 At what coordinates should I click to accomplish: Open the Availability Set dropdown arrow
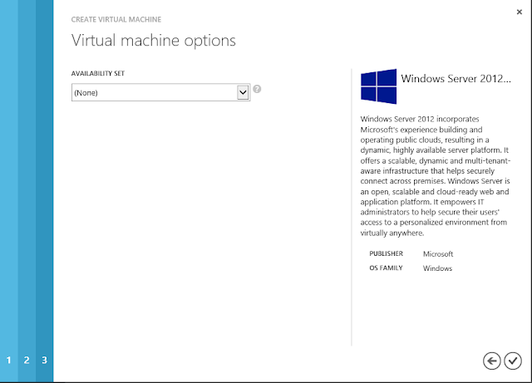point(243,92)
